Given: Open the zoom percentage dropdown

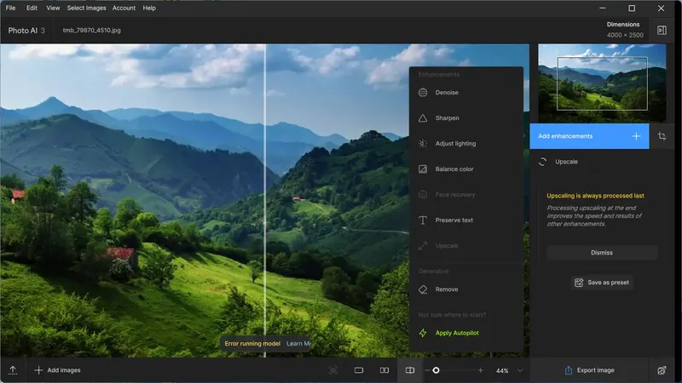Looking at the screenshot, I should pyautogui.click(x=520, y=370).
